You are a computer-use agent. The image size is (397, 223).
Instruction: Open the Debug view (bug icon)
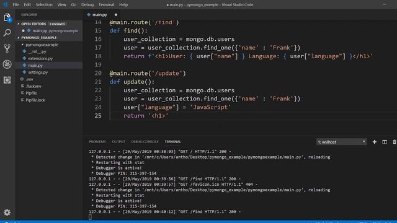(x=7, y=64)
